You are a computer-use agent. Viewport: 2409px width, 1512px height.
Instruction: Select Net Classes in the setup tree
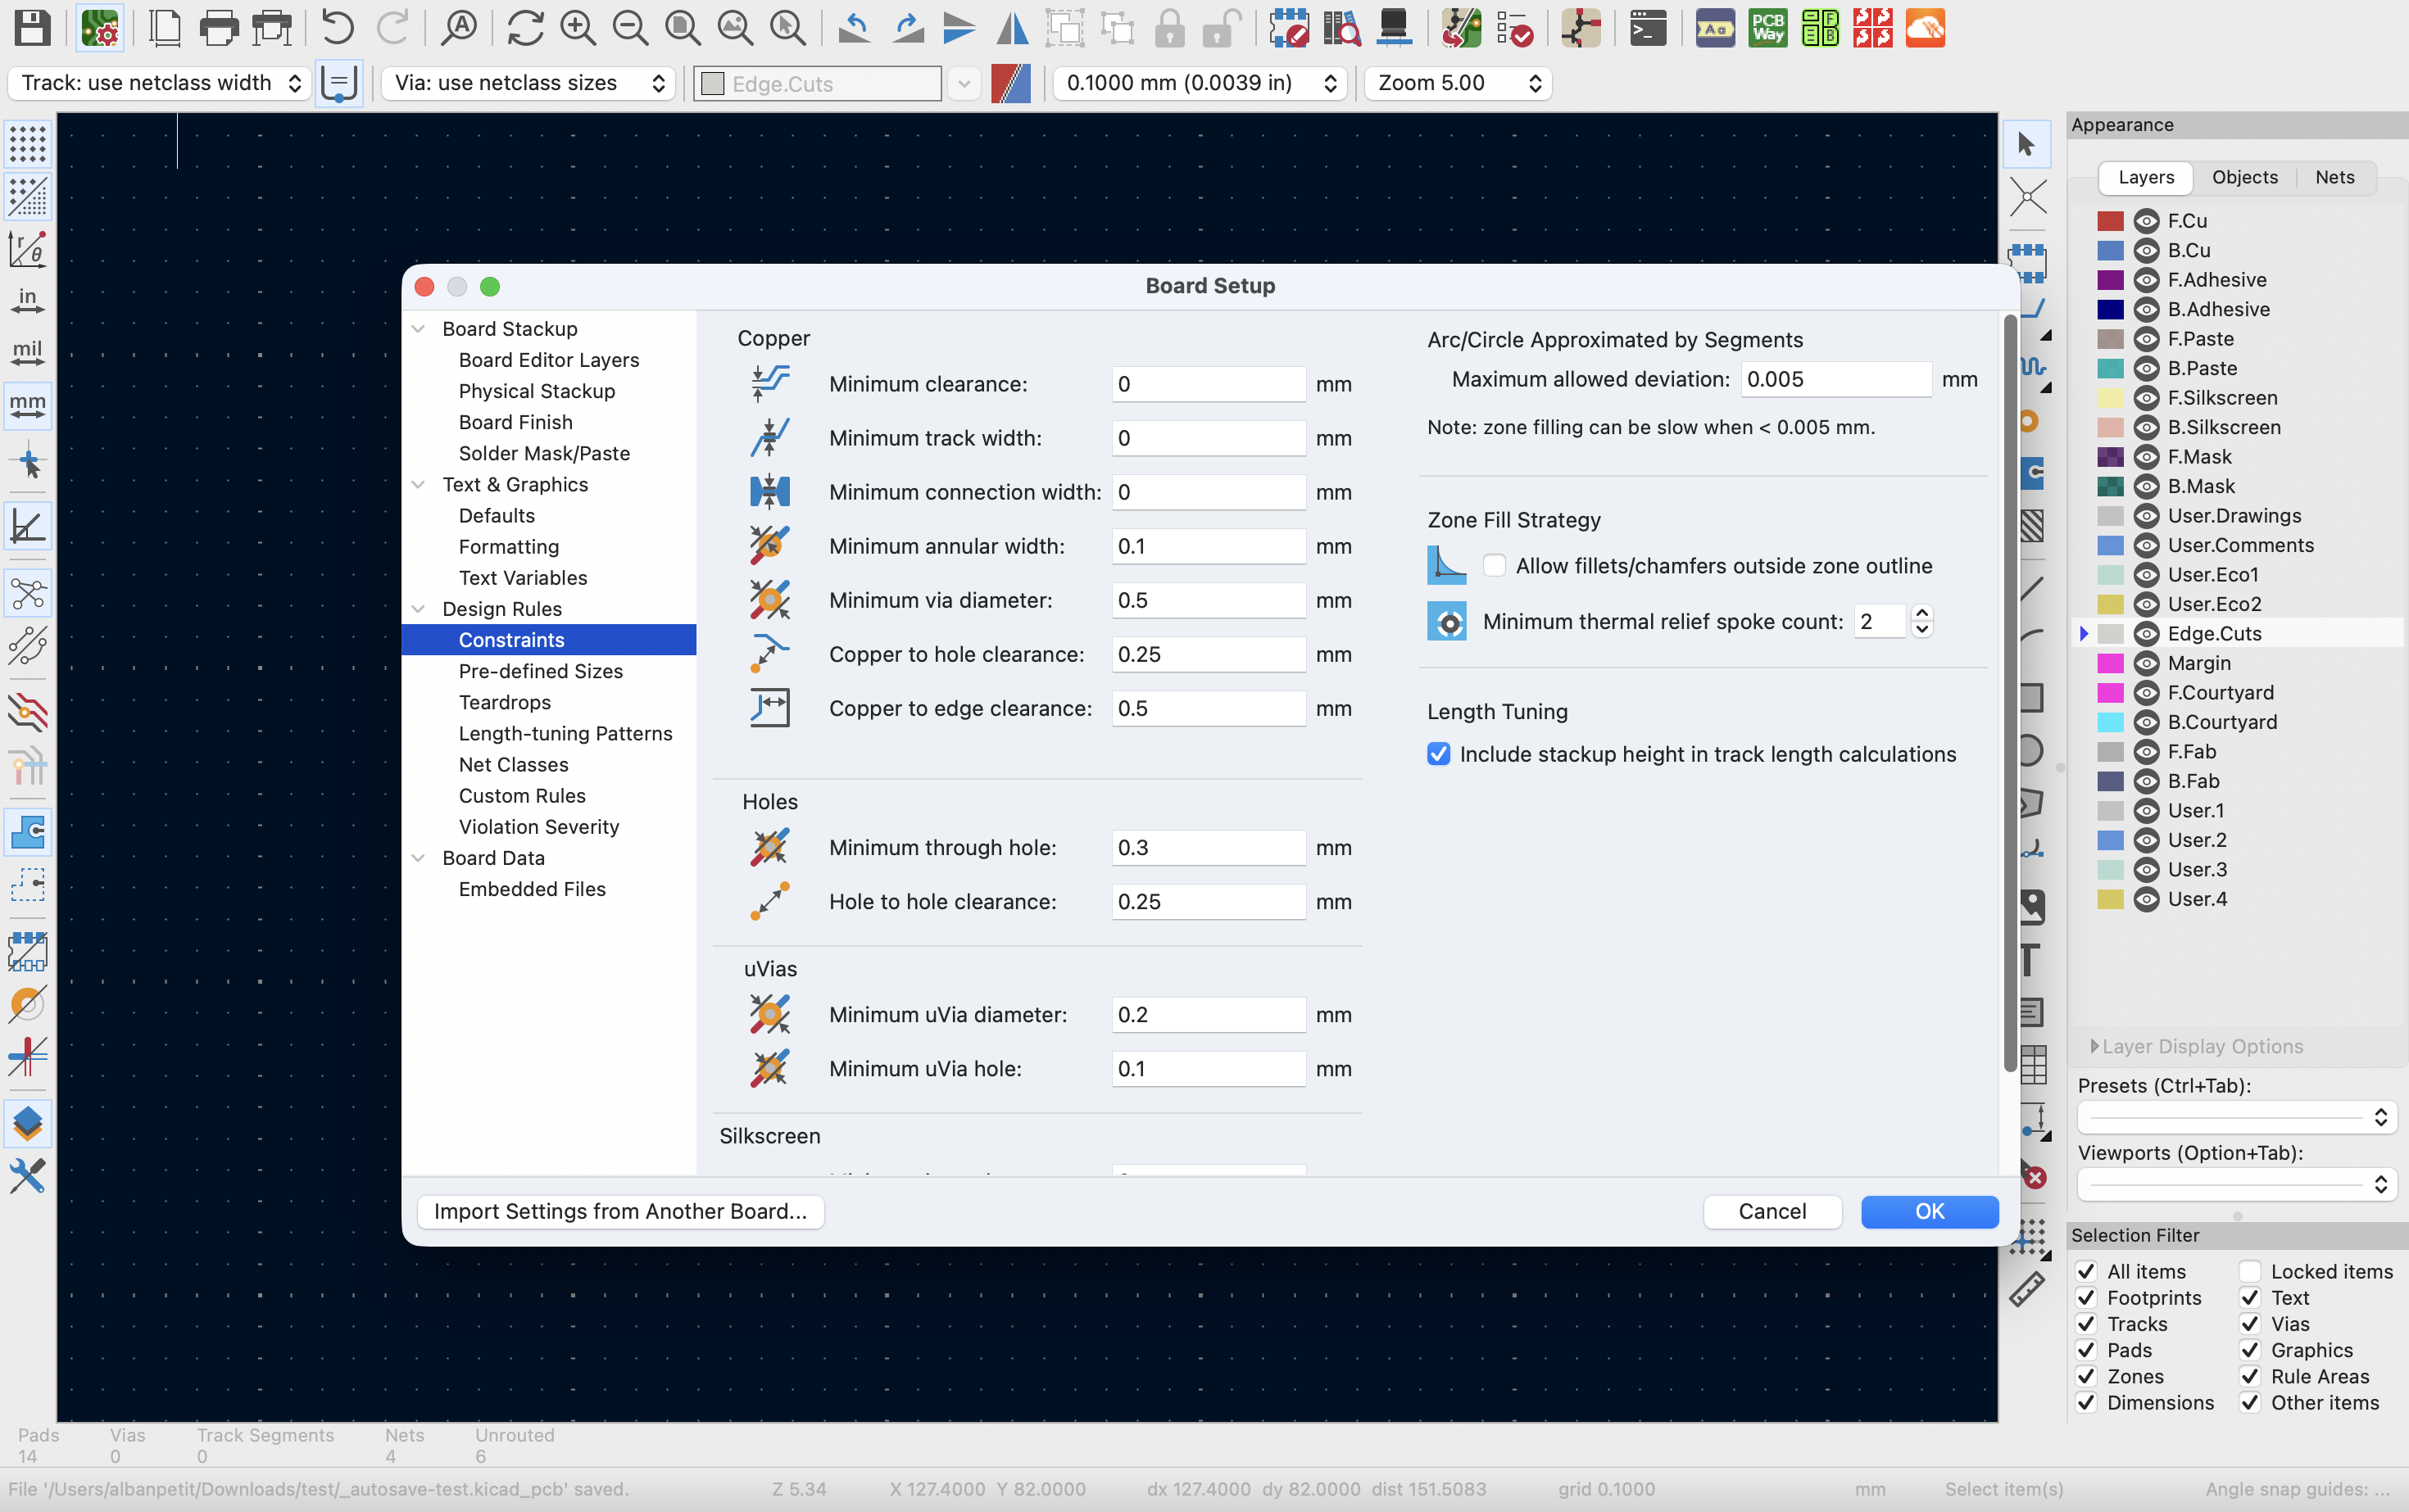point(513,765)
